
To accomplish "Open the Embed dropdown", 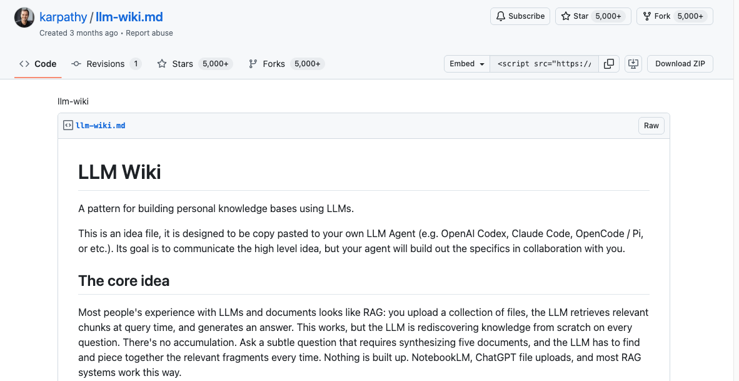I will tap(467, 64).
